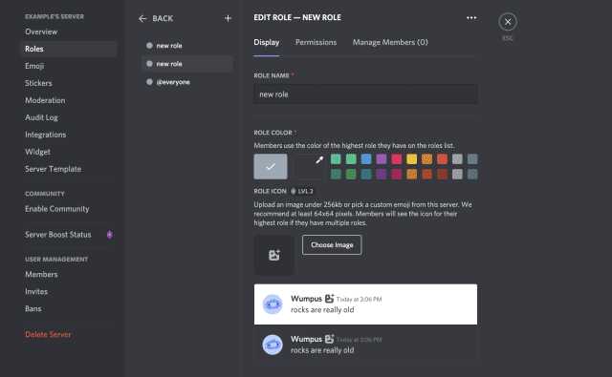Pick the bright teal color swatch

point(336,158)
